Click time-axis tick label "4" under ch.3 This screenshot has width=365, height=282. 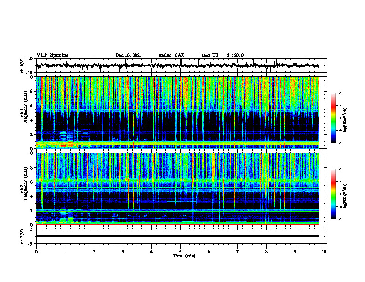coord(152,252)
